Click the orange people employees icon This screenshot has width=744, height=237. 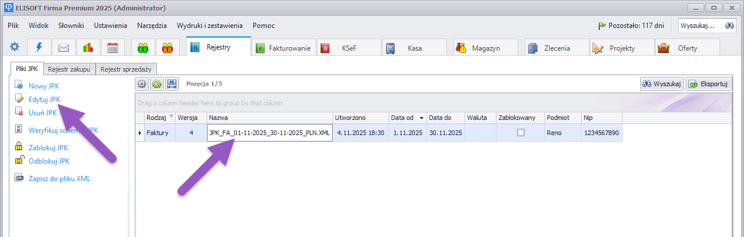(167, 48)
